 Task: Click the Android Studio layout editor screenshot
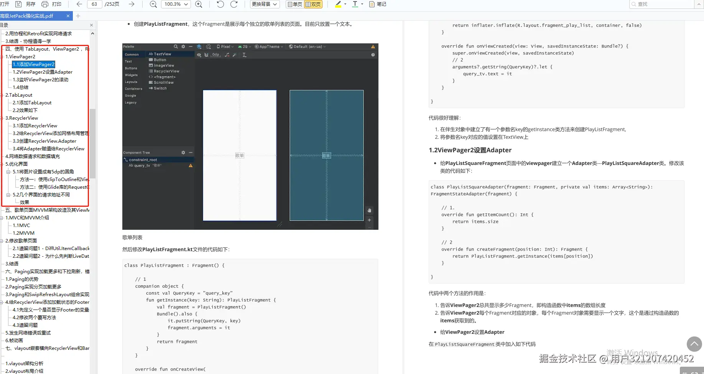click(250, 137)
